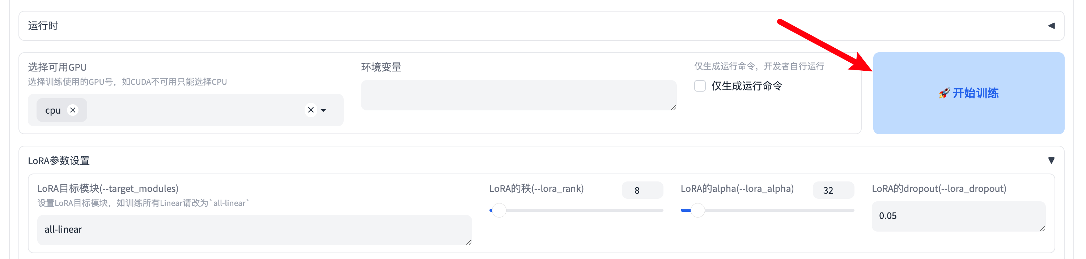Click the LoRA参数设置 section header title
The image size is (1086, 259).
(x=59, y=161)
